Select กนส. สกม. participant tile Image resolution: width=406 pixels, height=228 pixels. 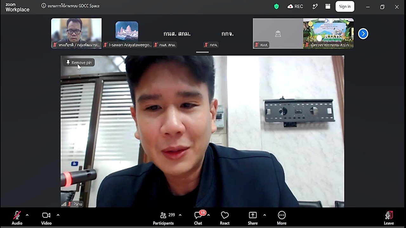pos(177,33)
